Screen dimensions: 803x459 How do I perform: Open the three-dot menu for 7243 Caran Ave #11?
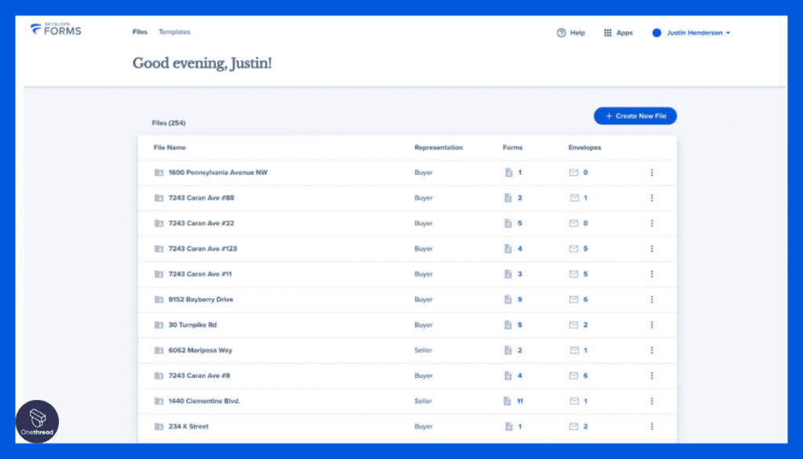[652, 274]
